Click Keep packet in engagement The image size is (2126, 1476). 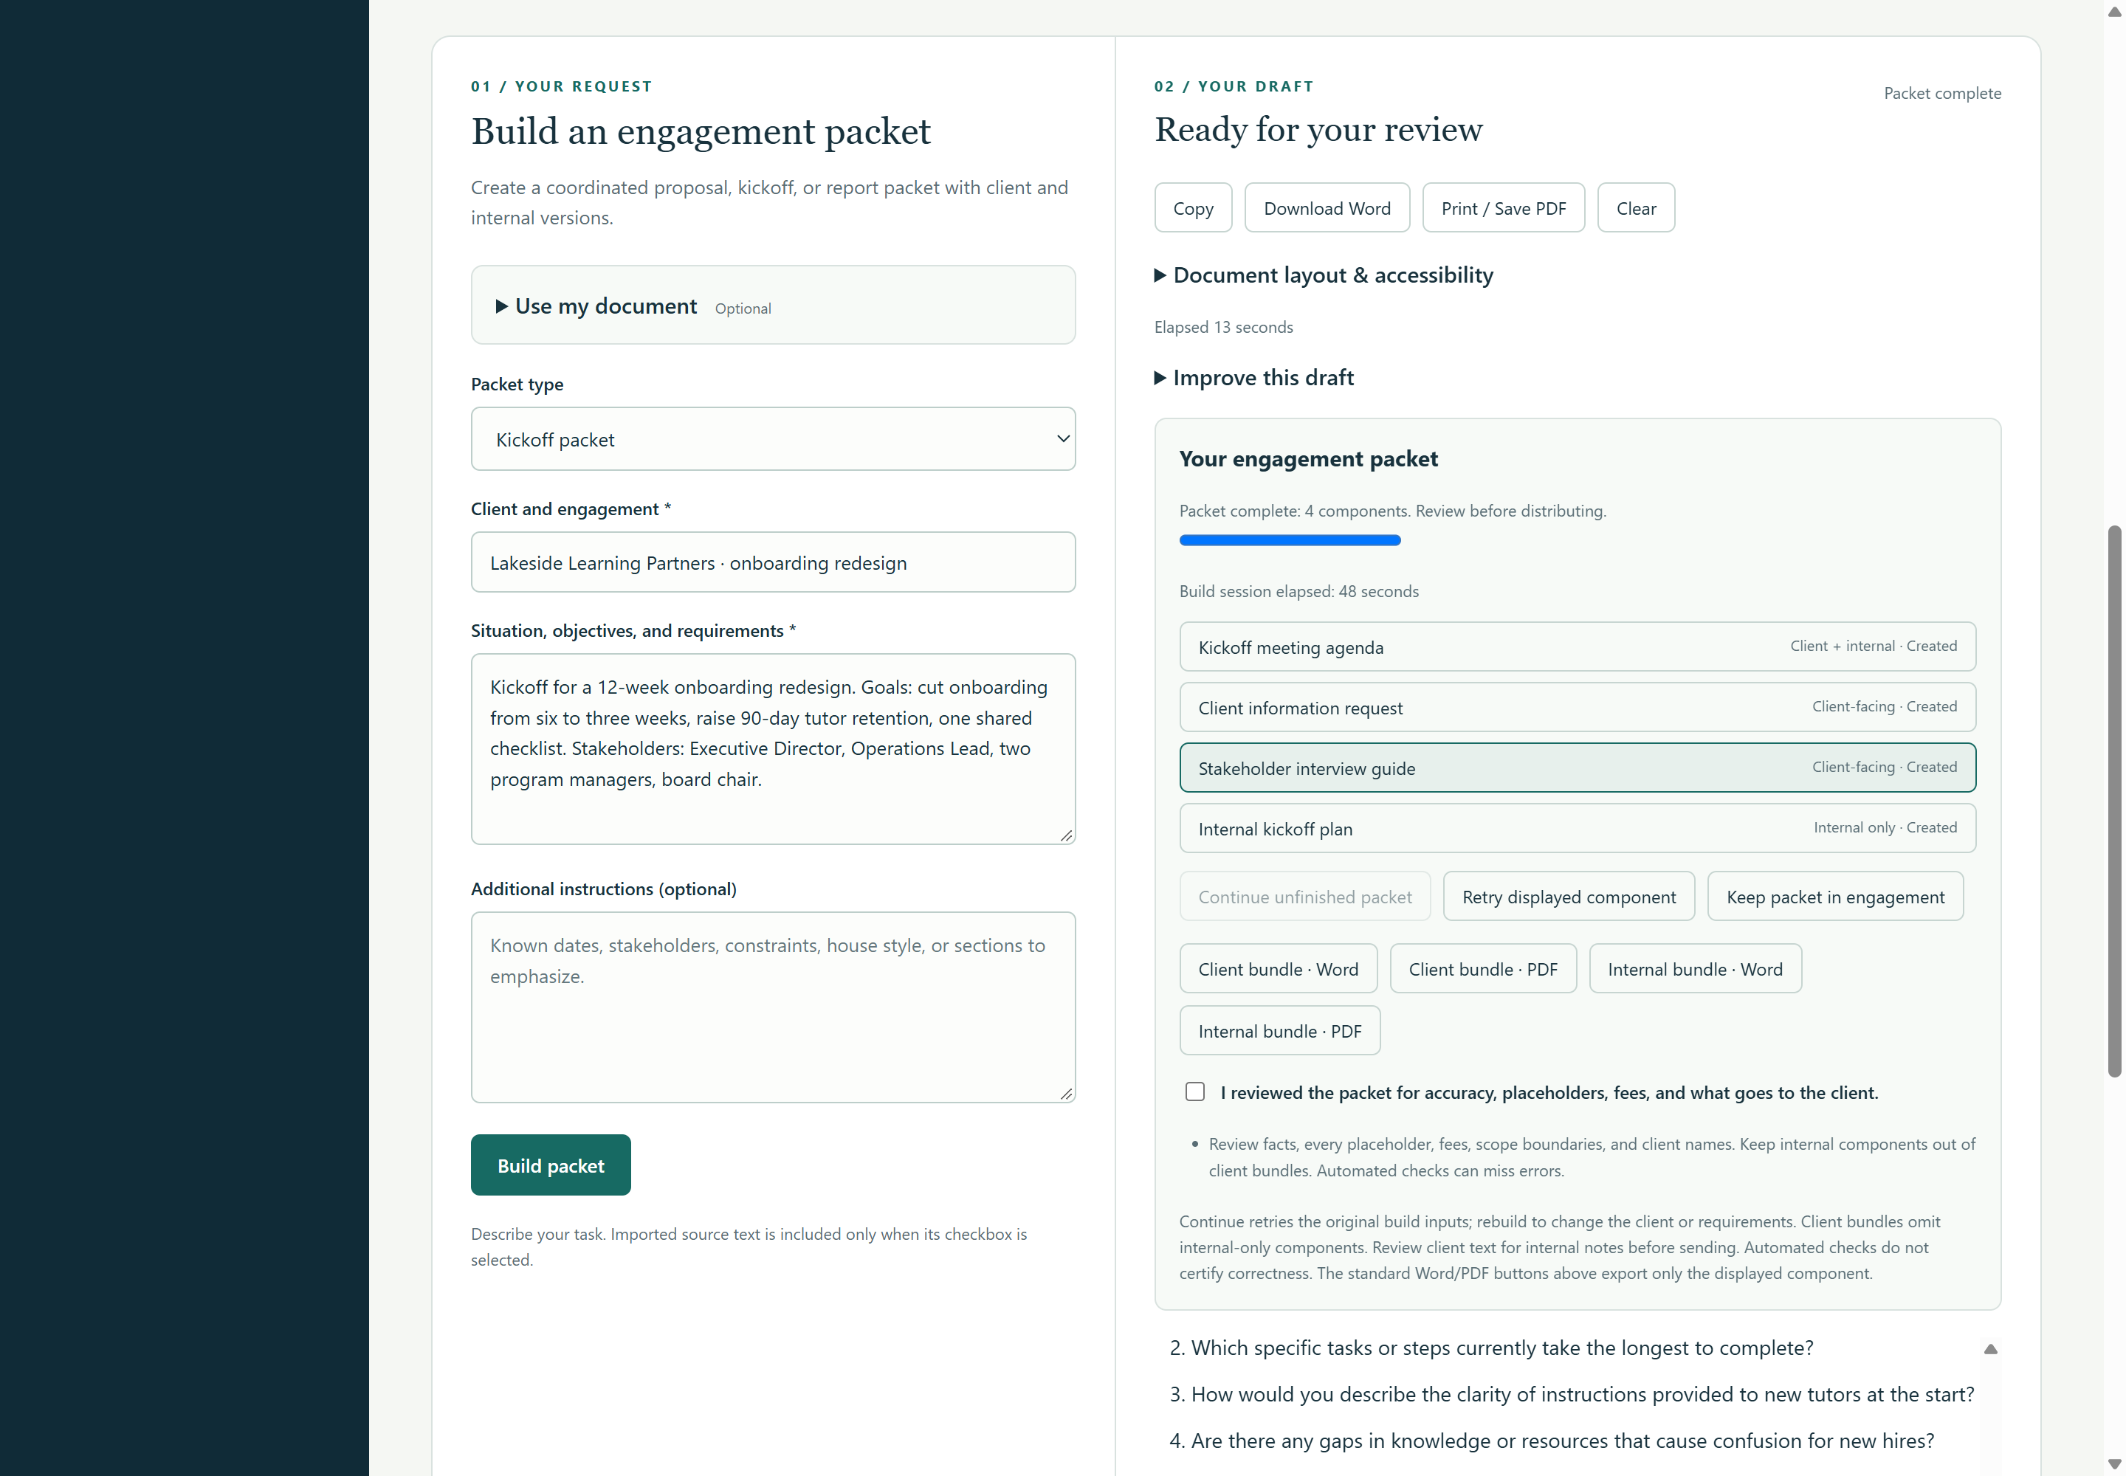pyautogui.click(x=1834, y=896)
